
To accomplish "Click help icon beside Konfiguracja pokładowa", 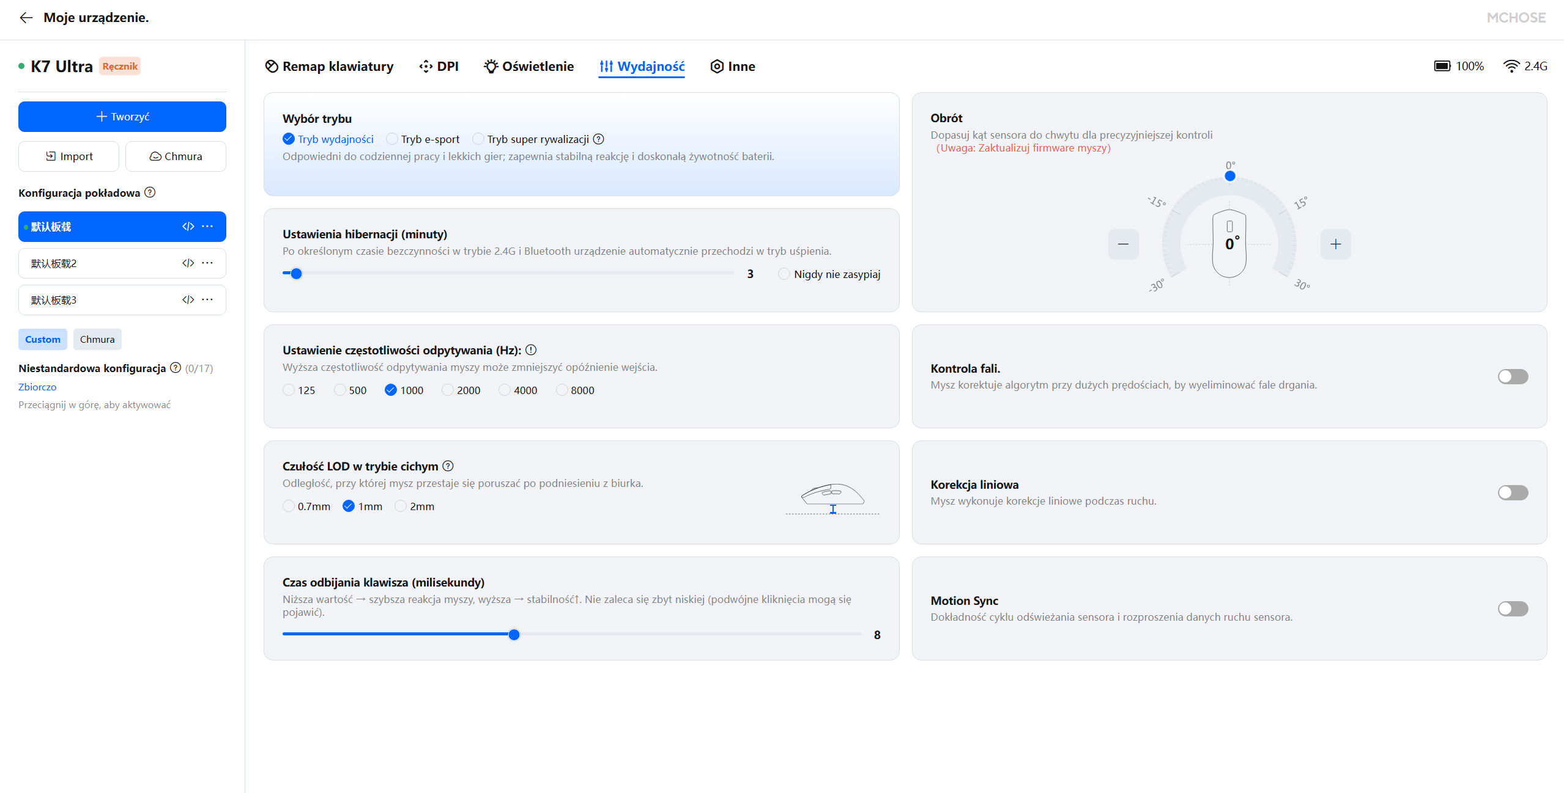I will (x=150, y=192).
